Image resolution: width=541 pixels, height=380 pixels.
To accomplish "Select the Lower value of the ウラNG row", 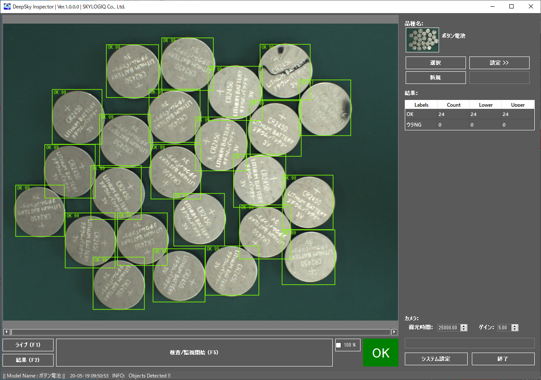I will [486, 125].
